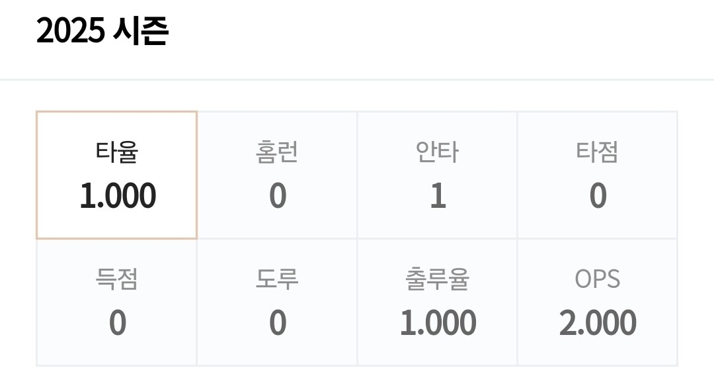Screen dimensions: 714x374
Task: Click the 0 value under 득점
Action: [118, 323]
